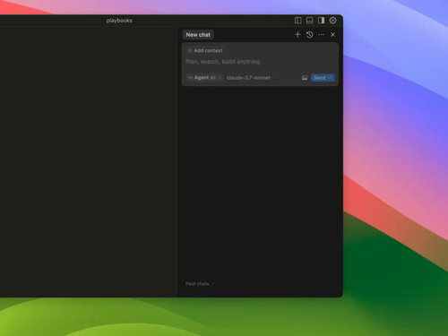
Task: Expand the Past chats section
Action: click(x=200, y=284)
